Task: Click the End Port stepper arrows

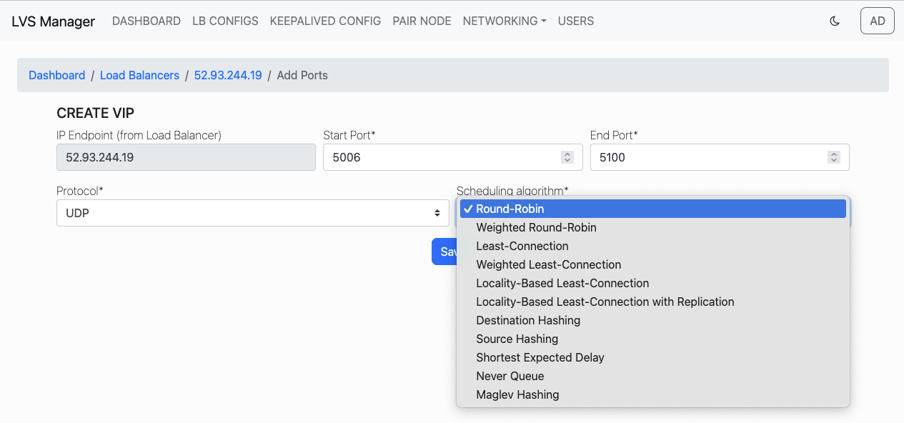Action: tap(833, 157)
